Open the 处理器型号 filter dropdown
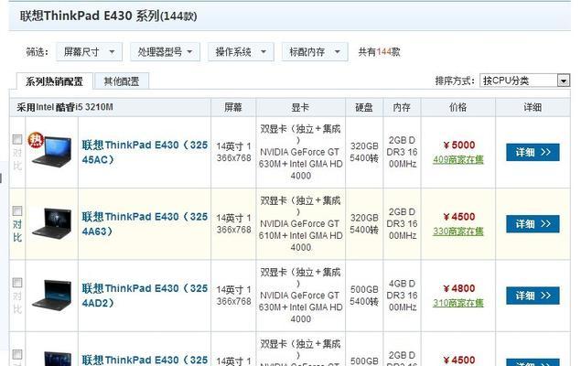Screen dimensions: 581x366 click(x=165, y=52)
